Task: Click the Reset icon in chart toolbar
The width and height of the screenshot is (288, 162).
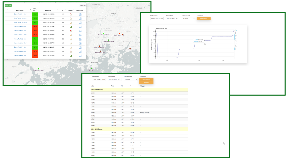Action: [x=236, y=44]
